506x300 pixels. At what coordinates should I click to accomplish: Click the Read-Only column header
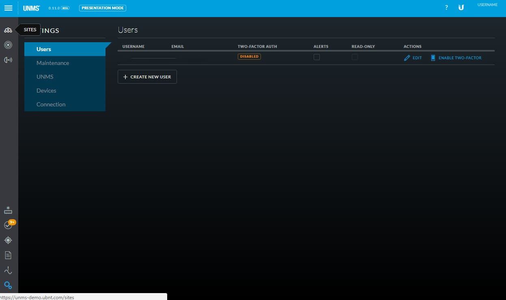pos(363,47)
